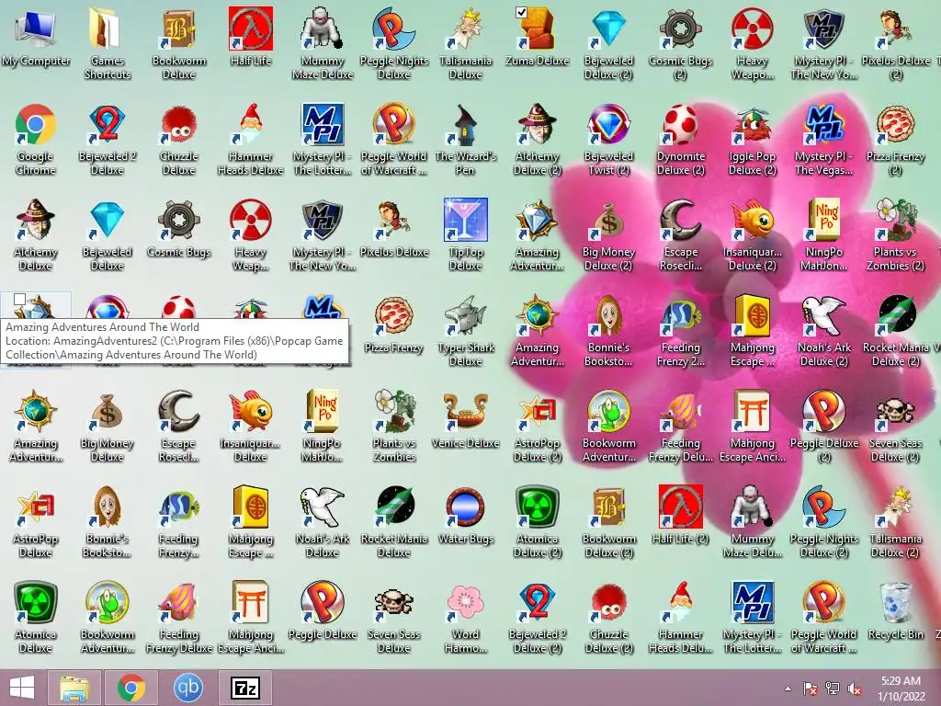Open the Windows Start button

click(22, 688)
